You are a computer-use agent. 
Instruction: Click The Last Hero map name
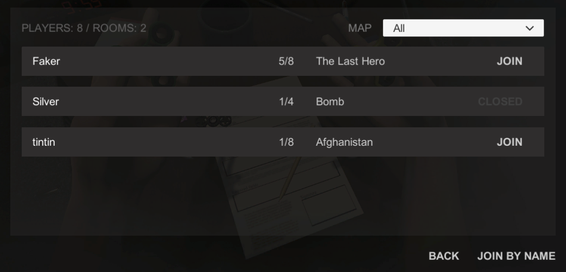click(x=350, y=61)
